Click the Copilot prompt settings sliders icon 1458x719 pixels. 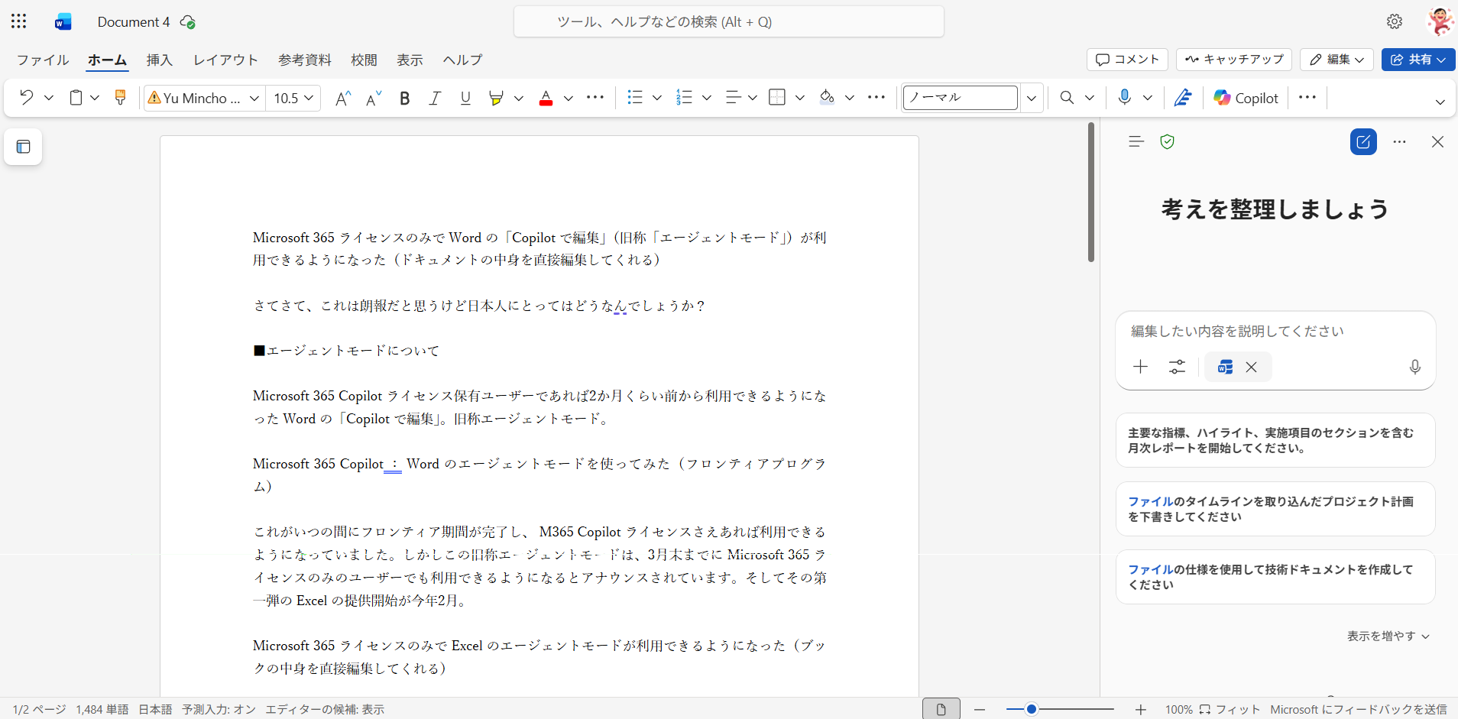[1177, 368]
